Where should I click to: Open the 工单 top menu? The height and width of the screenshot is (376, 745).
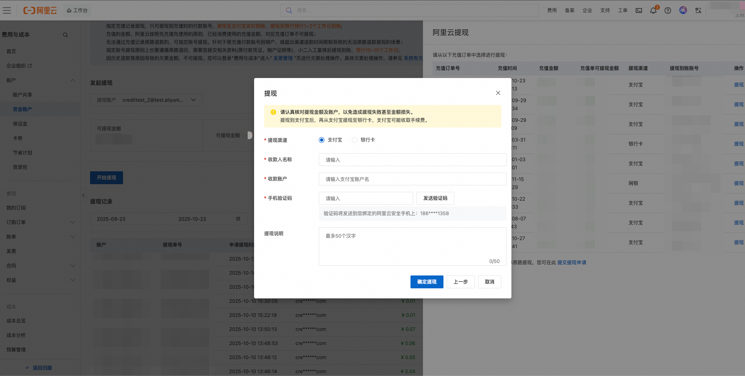(622, 10)
